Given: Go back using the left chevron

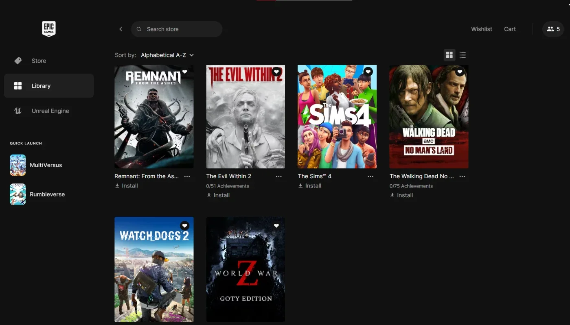Looking at the screenshot, I should 121,29.
